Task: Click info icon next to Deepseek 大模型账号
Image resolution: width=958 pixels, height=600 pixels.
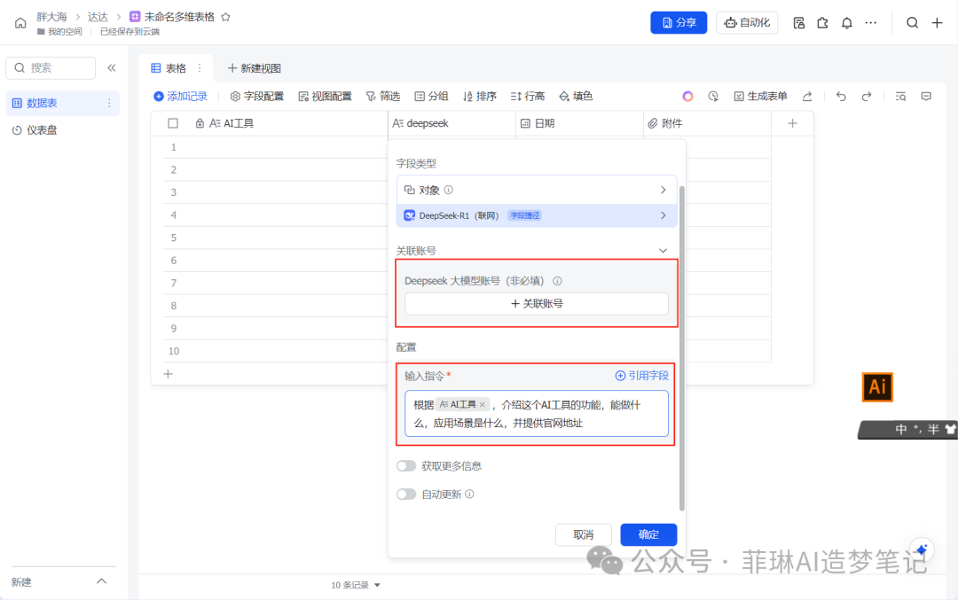Action: [x=557, y=281]
